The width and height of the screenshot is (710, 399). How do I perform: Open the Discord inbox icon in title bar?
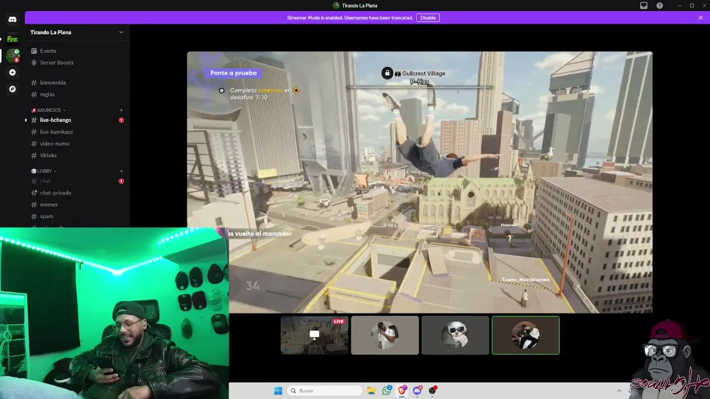[x=643, y=6]
